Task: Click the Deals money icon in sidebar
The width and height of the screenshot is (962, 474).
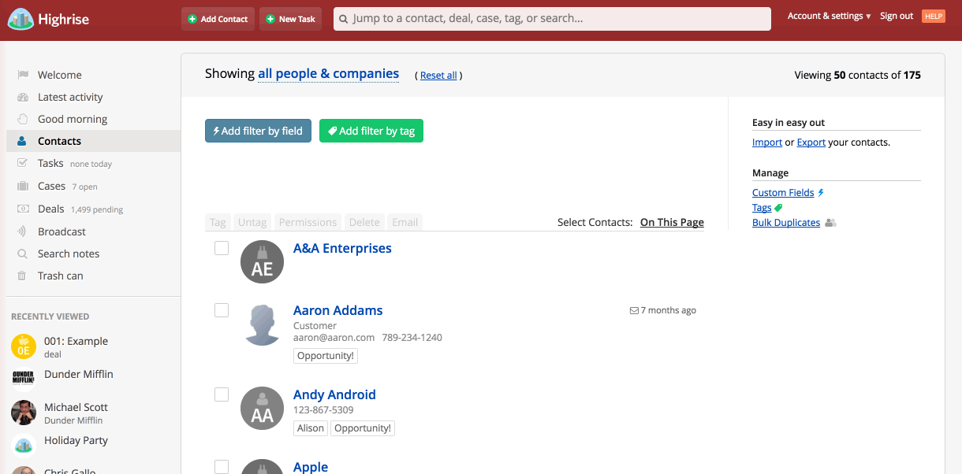Action: [x=23, y=209]
